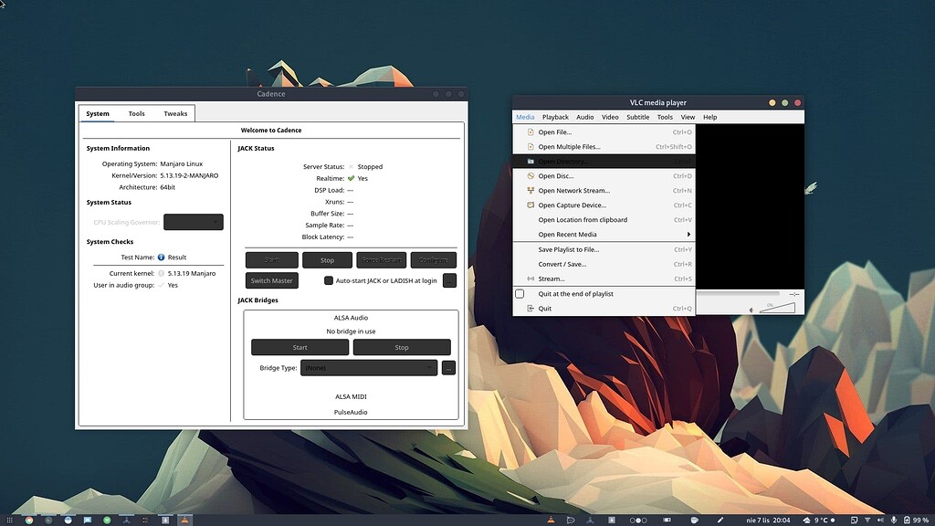The image size is (935, 526).
Task: Start the ALSA Audio bridge
Action: click(299, 347)
